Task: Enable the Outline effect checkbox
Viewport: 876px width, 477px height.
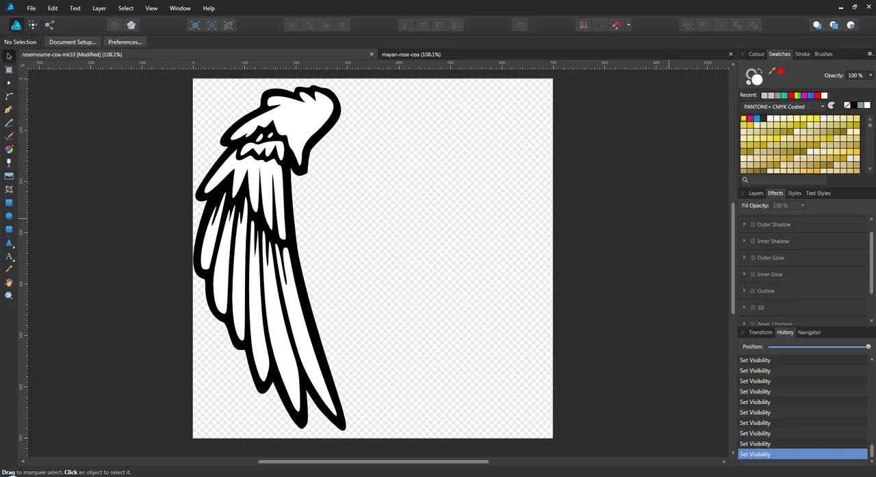Action: coord(753,291)
